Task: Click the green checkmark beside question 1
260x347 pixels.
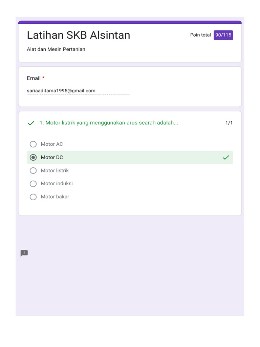Action: (31, 123)
